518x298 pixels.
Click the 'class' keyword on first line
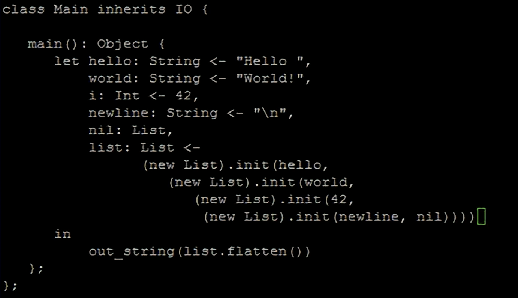pyautogui.click(x=23, y=9)
